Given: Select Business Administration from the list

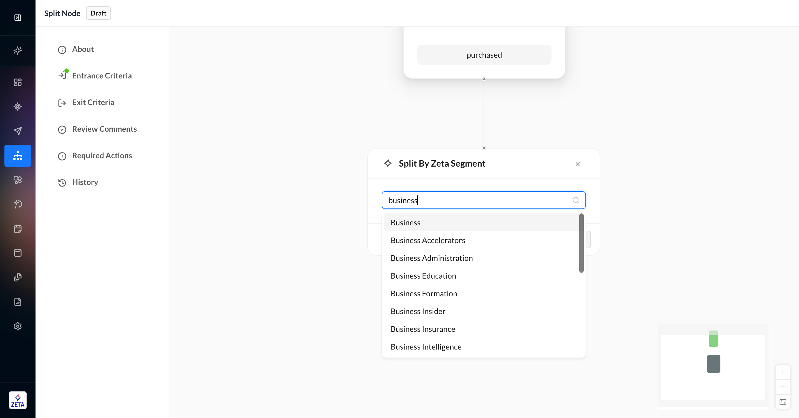Looking at the screenshot, I should [x=481, y=258].
